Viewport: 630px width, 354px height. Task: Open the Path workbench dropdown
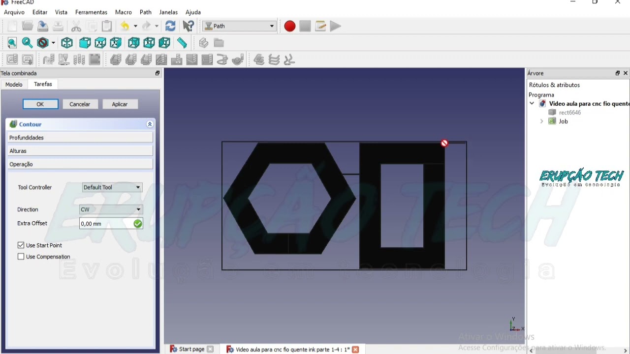(x=240, y=26)
